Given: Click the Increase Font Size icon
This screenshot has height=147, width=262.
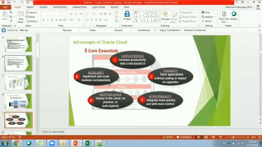Looking at the screenshot, I should [x=71, y=14].
